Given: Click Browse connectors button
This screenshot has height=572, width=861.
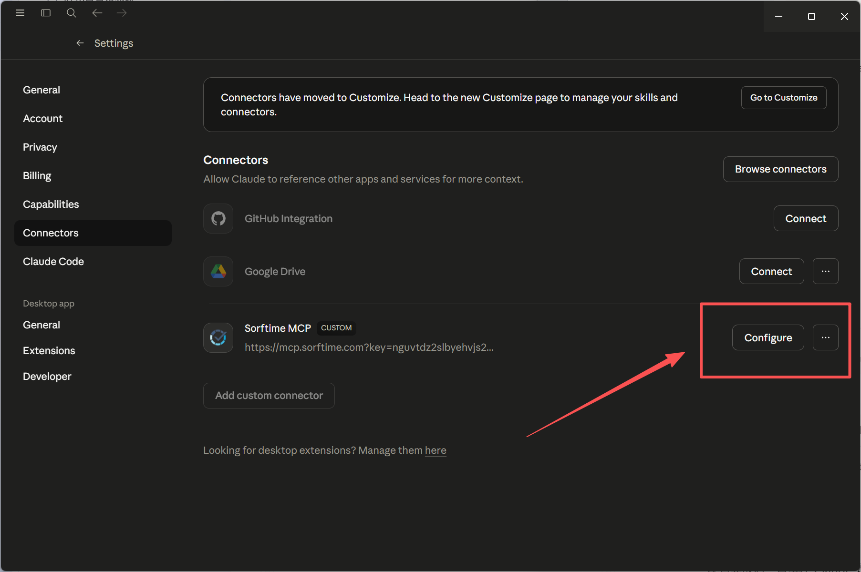Looking at the screenshot, I should 780,169.
